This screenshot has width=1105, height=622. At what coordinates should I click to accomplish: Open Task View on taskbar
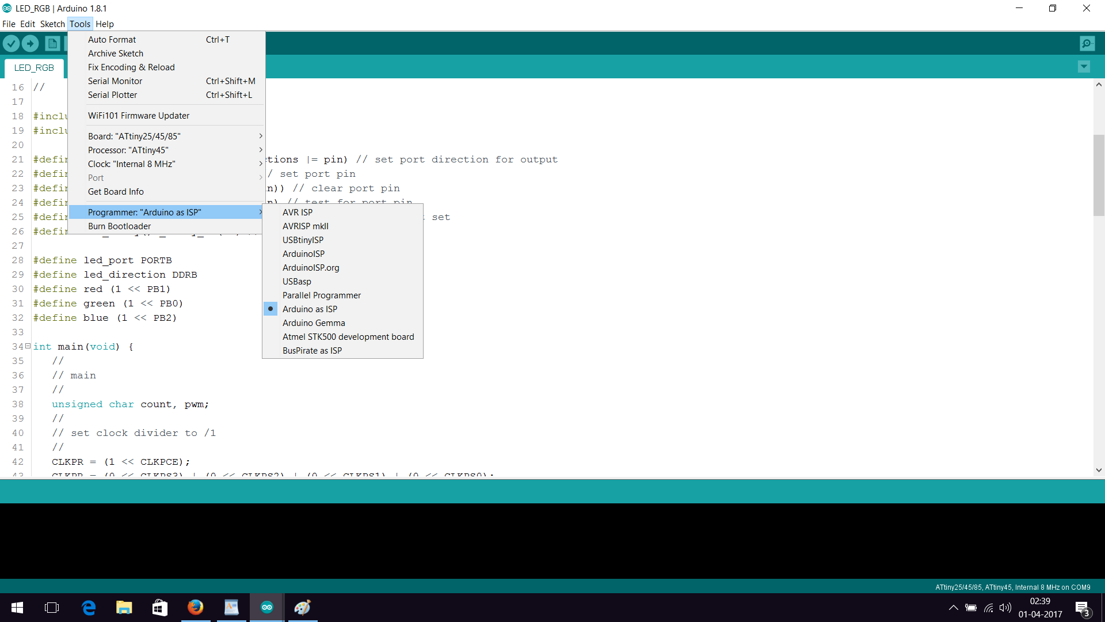click(52, 608)
